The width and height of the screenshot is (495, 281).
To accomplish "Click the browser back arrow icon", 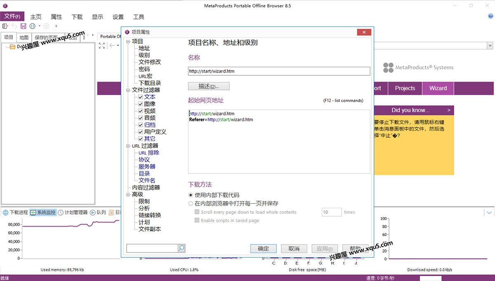I will [112, 45].
